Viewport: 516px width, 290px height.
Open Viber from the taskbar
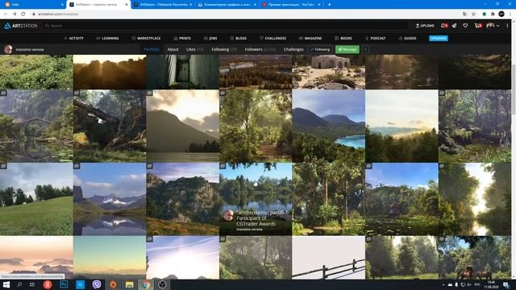point(97,284)
